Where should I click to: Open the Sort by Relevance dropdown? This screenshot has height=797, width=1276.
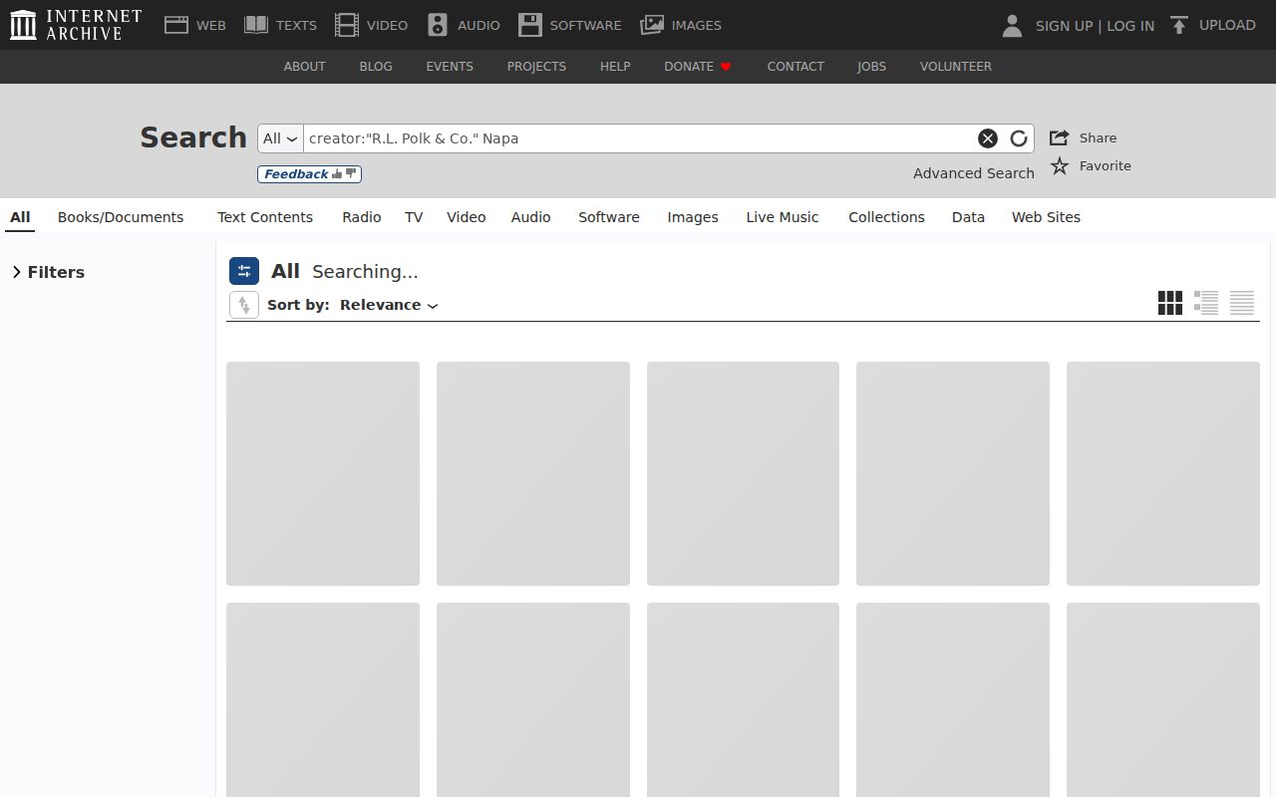click(x=389, y=305)
